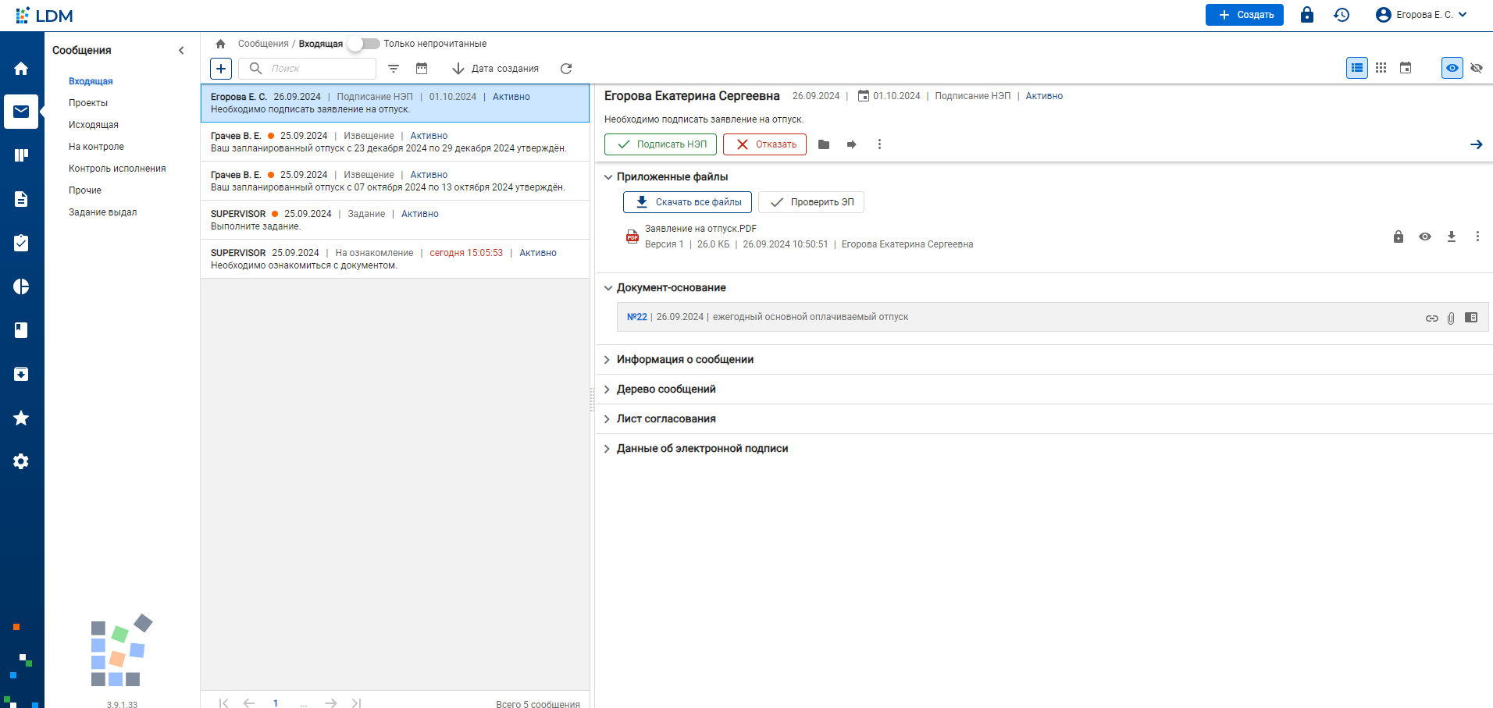Open the home icon in left sidebar

coord(21,69)
